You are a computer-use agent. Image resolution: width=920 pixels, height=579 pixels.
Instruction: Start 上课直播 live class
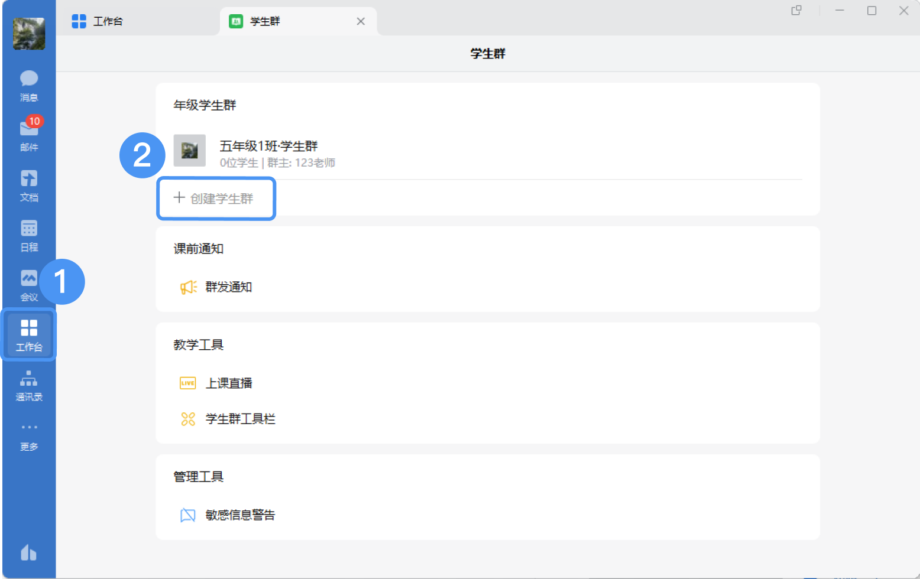tap(228, 383)
